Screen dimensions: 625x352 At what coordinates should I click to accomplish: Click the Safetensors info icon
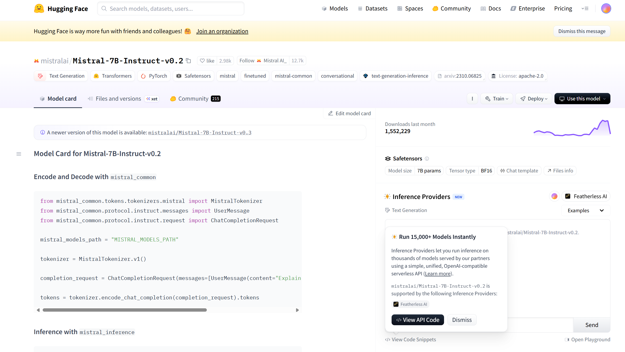427,159
